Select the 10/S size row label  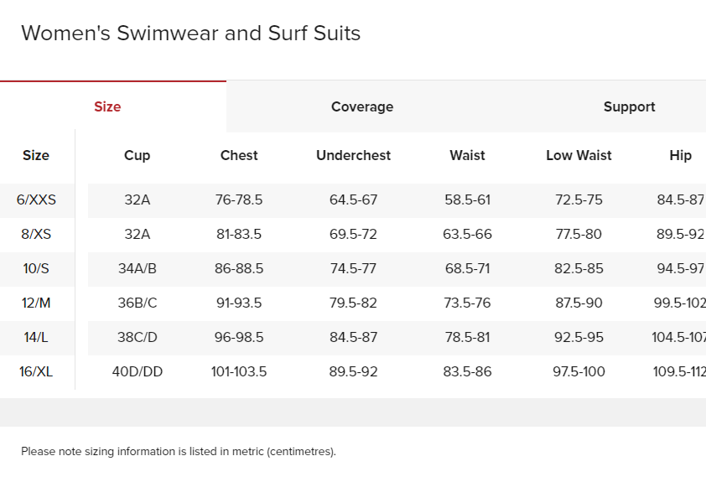(36, 269)
